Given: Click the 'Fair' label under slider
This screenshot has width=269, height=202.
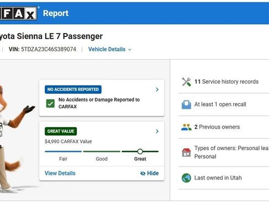Looking at the screenshot, I should [63, 159].
